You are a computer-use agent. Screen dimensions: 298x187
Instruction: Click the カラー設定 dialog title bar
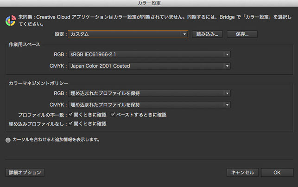click(149, 3)
